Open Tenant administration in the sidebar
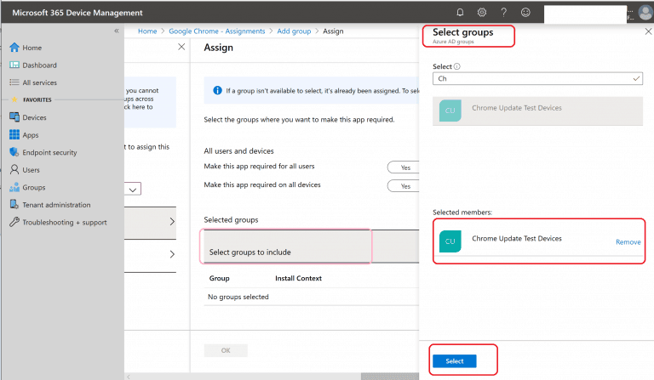Viewport: 654px width, 380px height. 56,205
